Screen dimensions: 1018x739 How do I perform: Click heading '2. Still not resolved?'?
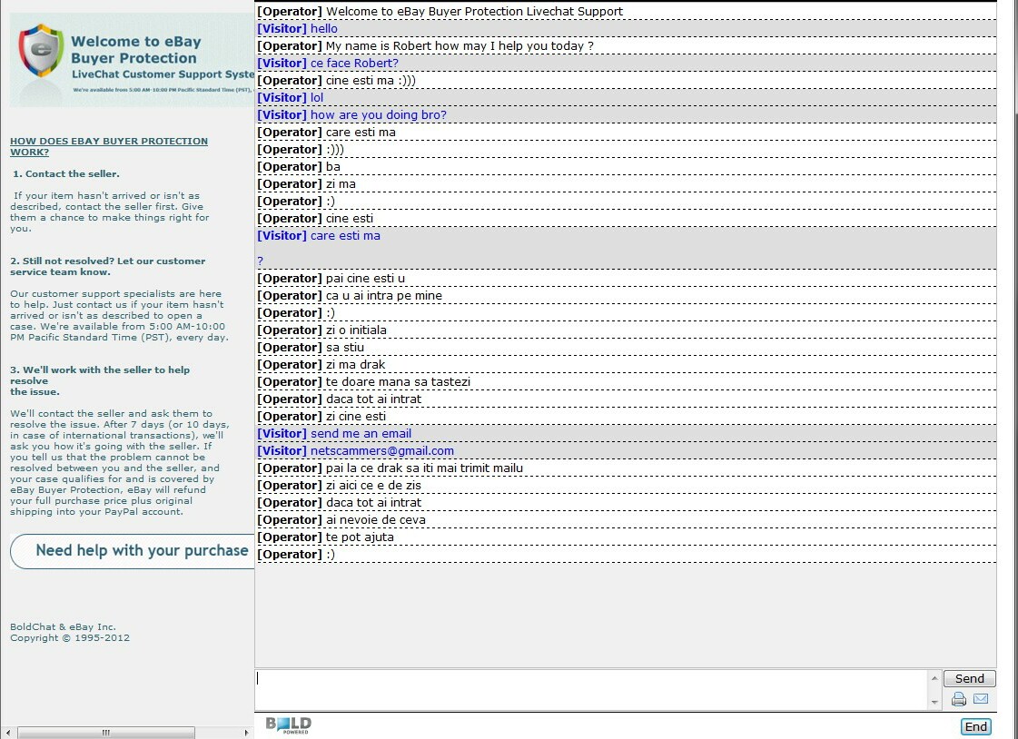point(108,267)
